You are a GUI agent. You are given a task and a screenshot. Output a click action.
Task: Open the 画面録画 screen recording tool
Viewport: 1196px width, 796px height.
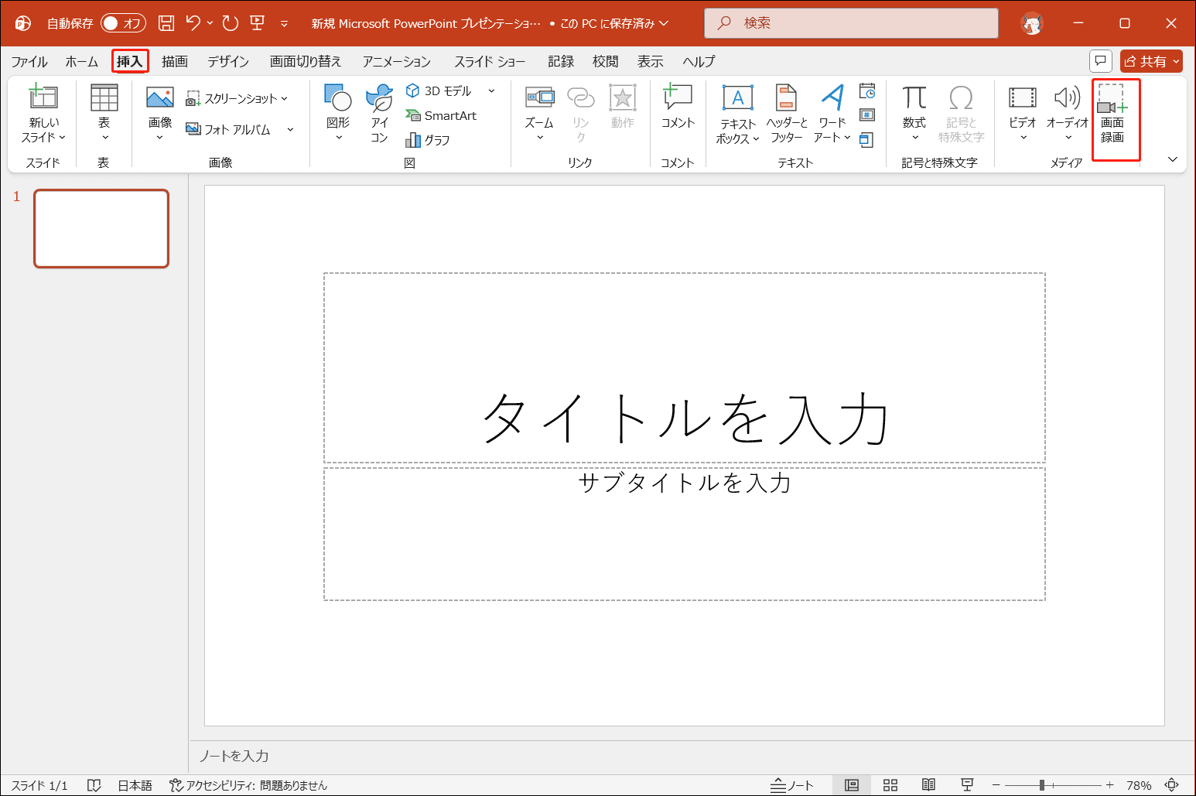(1115, 116)
